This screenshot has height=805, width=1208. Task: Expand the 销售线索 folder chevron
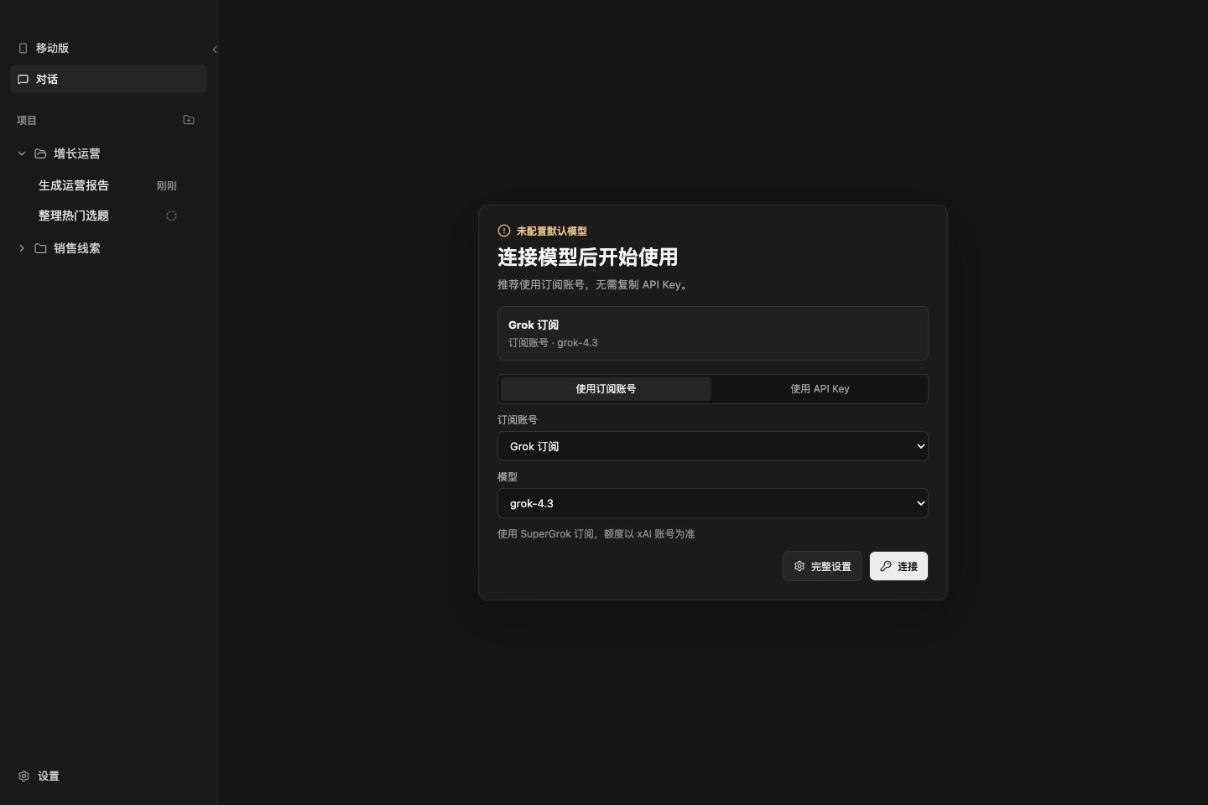click(22, 248)
